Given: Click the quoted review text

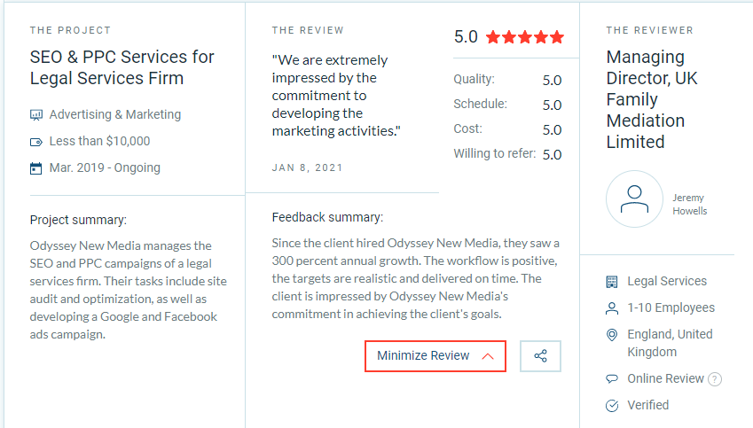Looking at the screenshot, I should tap(337, 96).
